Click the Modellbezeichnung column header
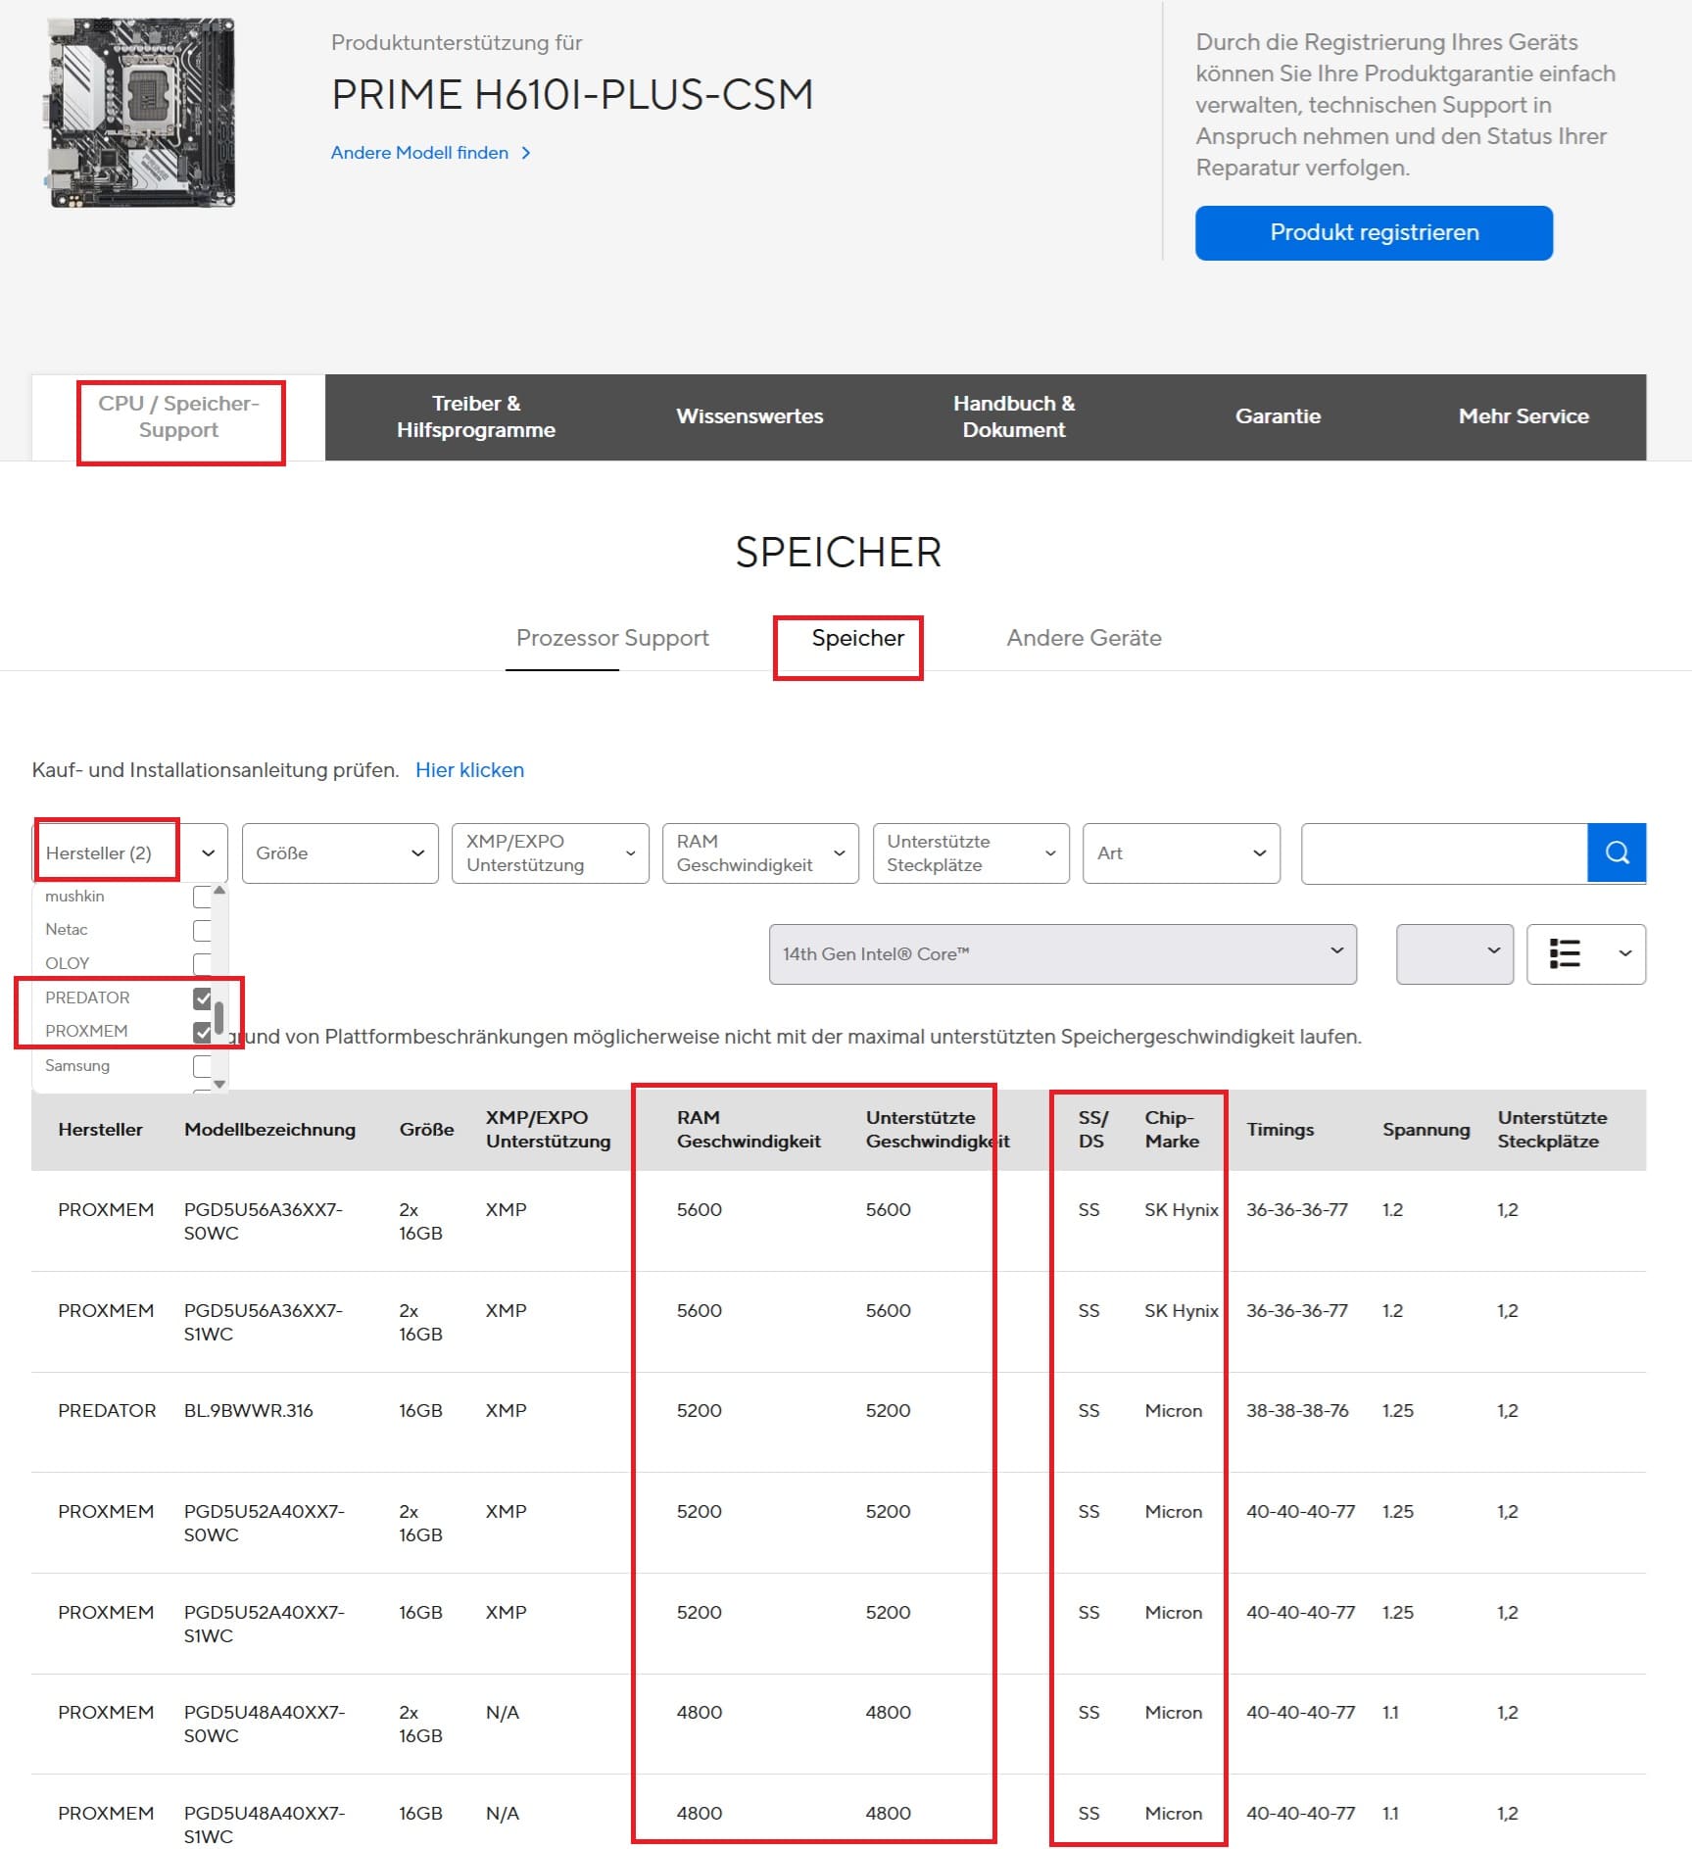Viewport: 1692px width, 1849px height. click(269, 1130)
